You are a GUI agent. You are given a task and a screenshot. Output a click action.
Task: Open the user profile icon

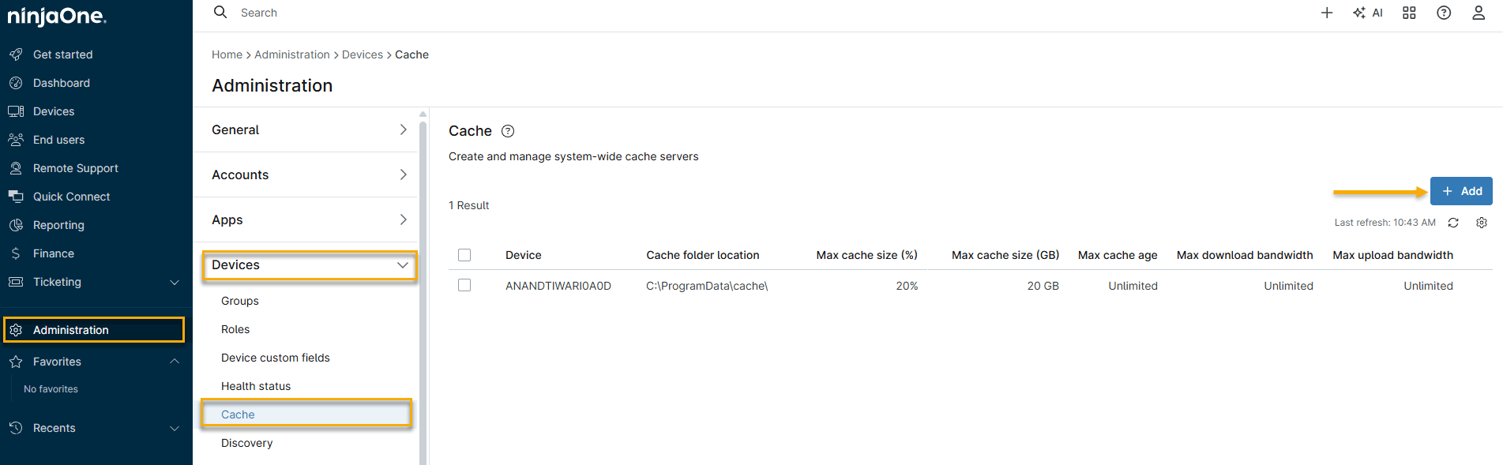(1479, 13)
